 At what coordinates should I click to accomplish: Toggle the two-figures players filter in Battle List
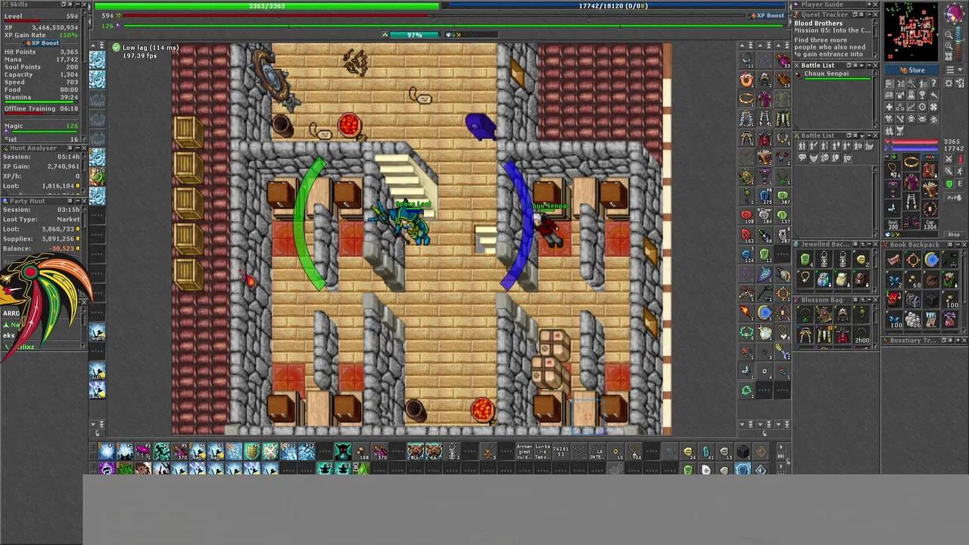802,145
